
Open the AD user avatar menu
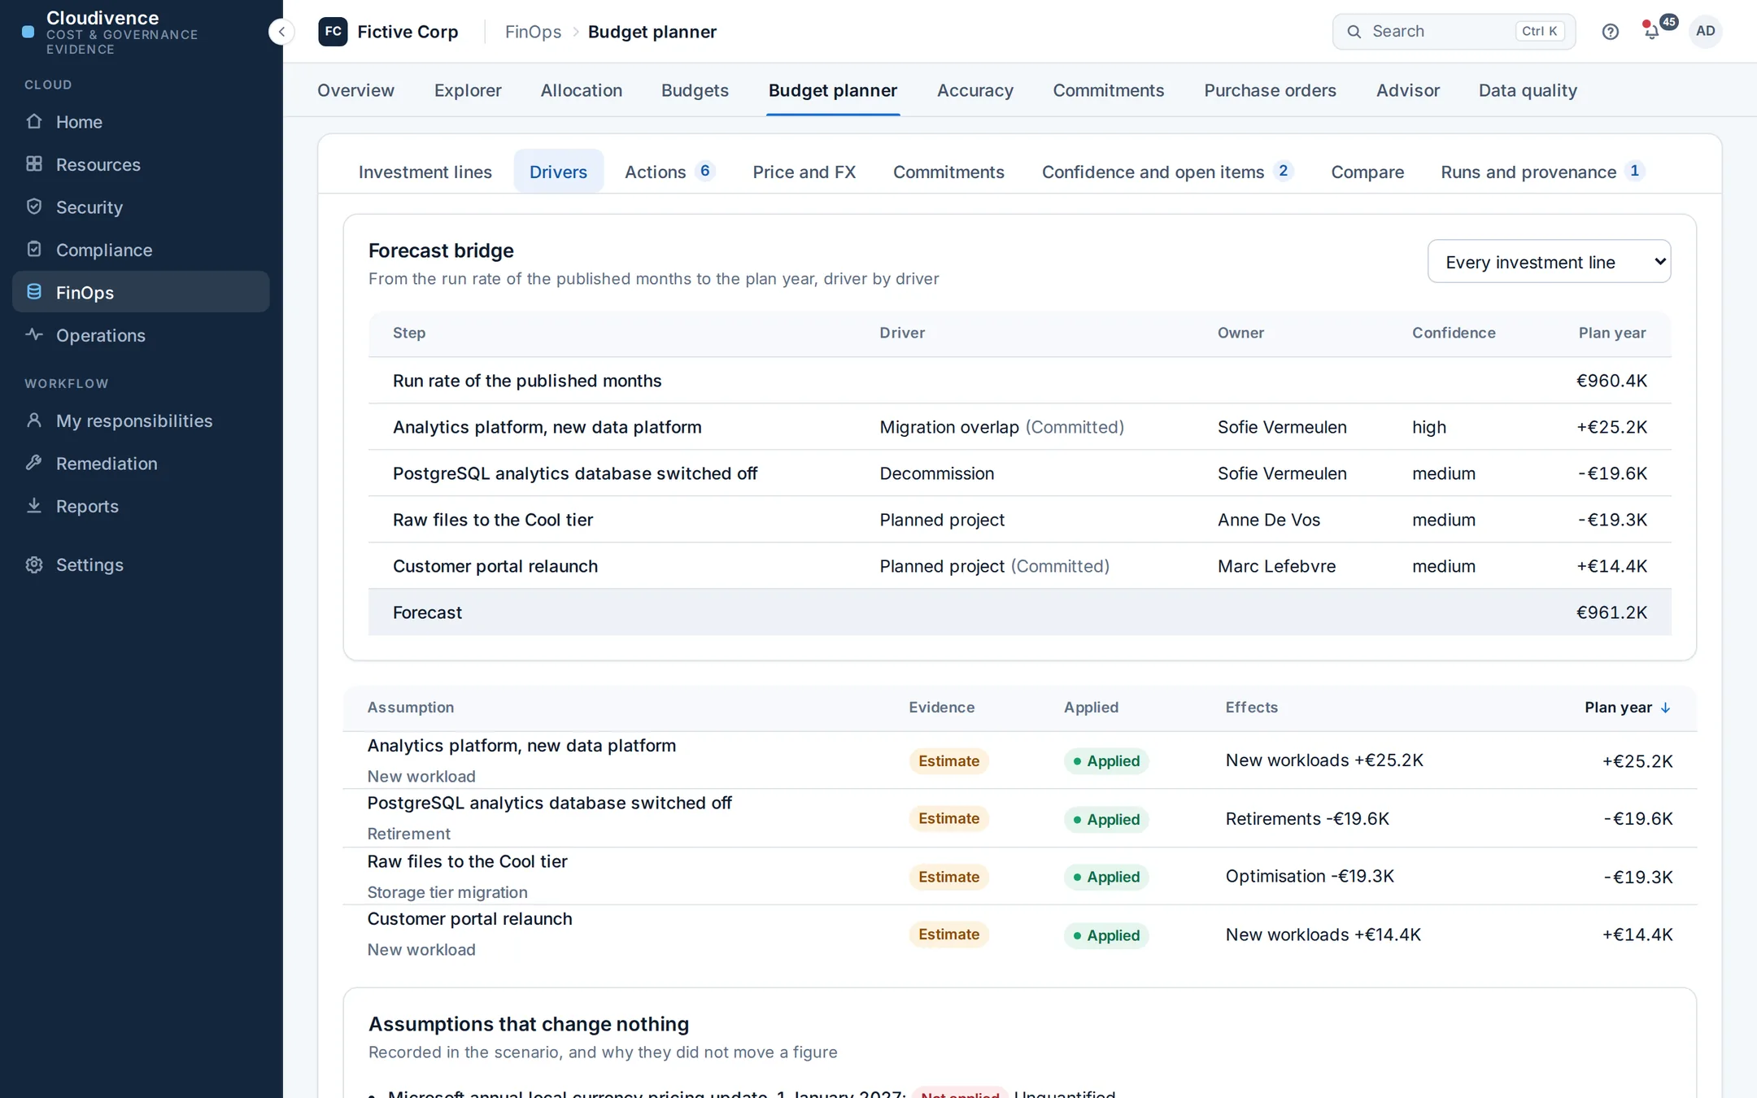[1705, 31]
